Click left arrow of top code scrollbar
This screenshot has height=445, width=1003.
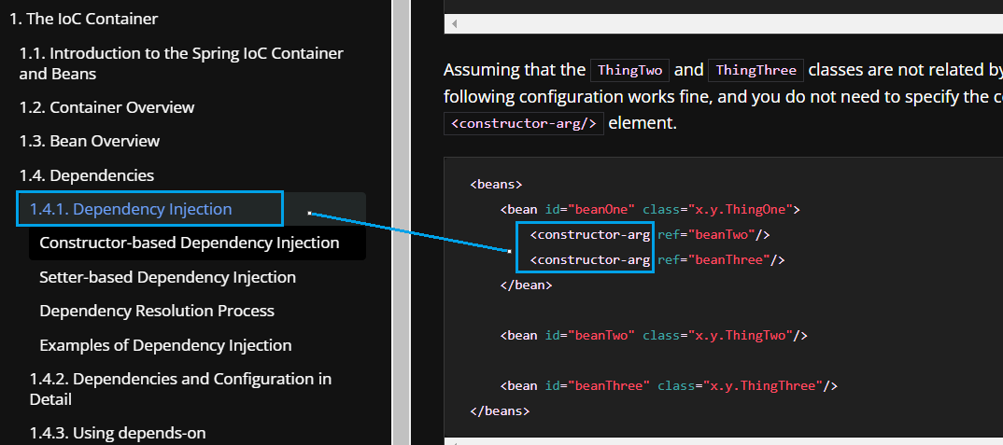pyautogui.click(x=454, y=23)
